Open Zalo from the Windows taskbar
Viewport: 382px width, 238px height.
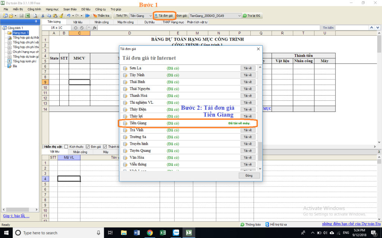coord(176,233)
